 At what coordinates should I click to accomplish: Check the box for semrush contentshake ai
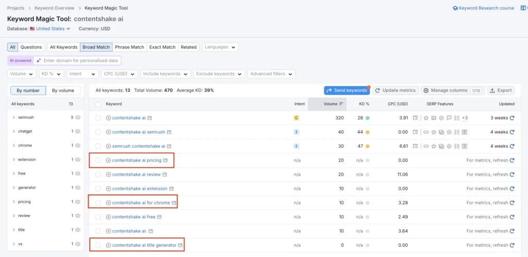pos(98,146)
